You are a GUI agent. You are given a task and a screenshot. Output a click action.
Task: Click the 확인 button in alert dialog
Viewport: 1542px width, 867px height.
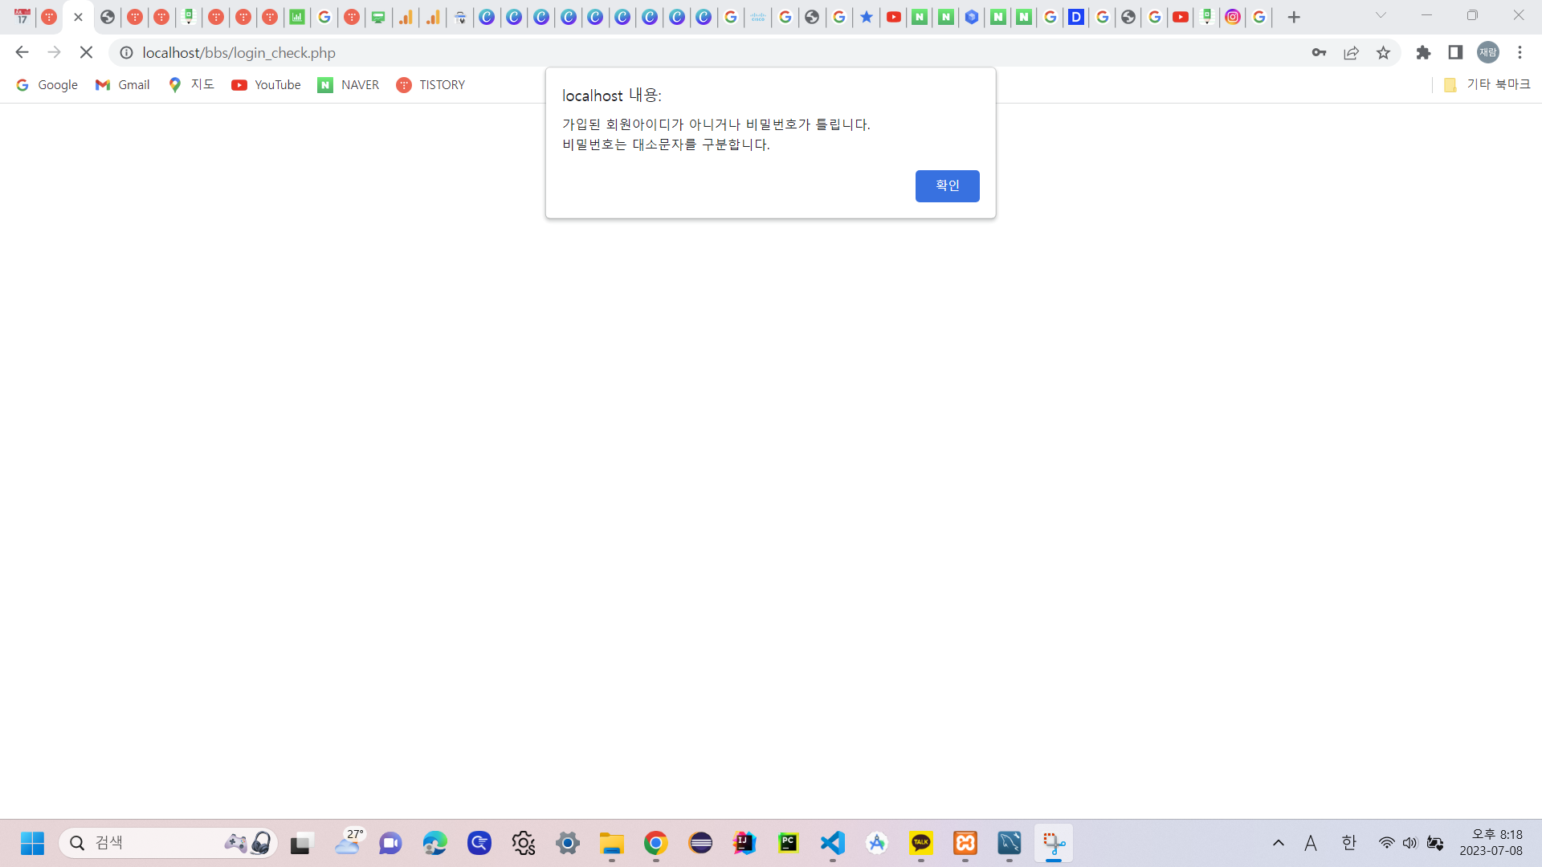(947, 185)
